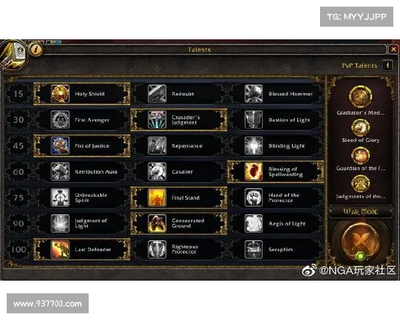
Task: Choose the Repentance talent icon
Action: point(157,146)
